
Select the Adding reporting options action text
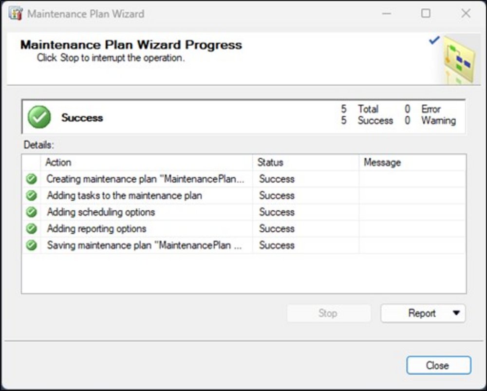click(x=96, y=229)
